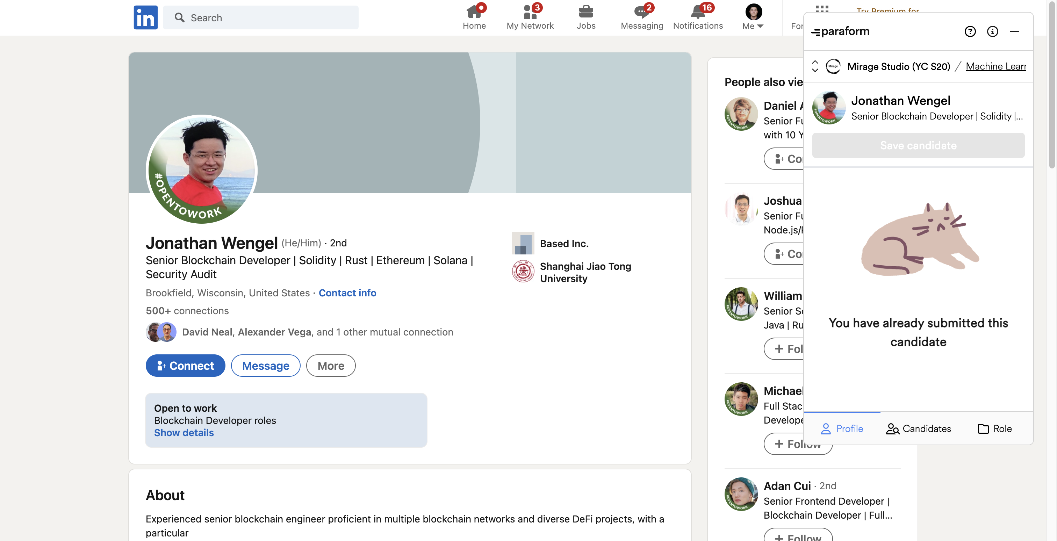The width and height of the screenshot is (1057, 541).
Task: View your 16 Notifications
Action: [698, 16]
